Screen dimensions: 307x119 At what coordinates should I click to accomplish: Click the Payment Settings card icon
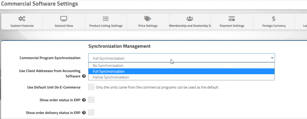pos(231,19)
